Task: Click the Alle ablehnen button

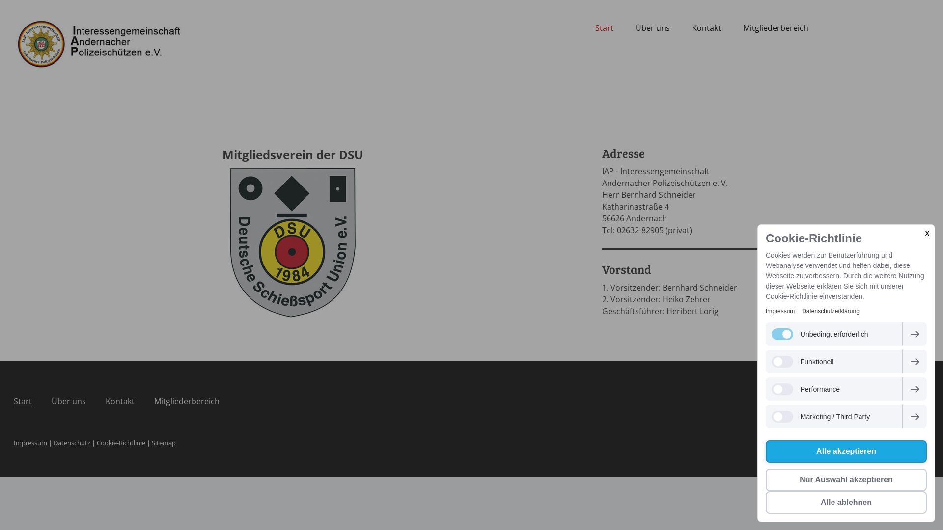Action: tap(846, 503)
